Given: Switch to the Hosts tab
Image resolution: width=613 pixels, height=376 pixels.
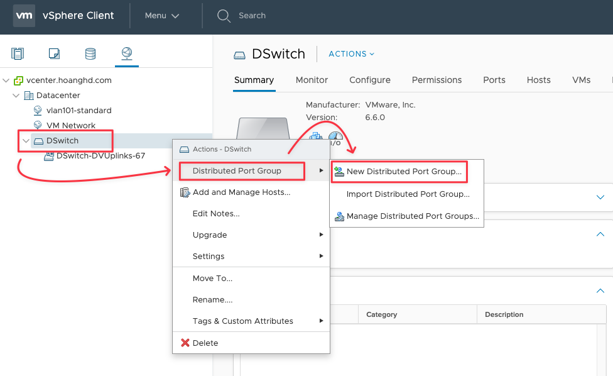Looking at the screenshot, I should (538, 80).
